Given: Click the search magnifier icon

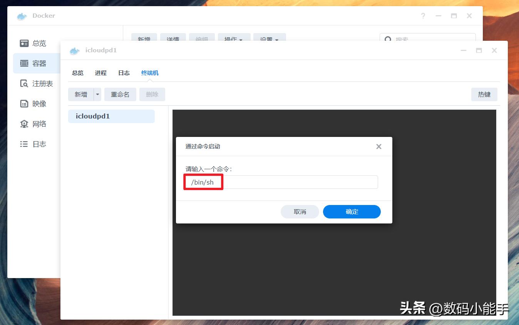Looking at the screenshot, I should coord(387,39).
